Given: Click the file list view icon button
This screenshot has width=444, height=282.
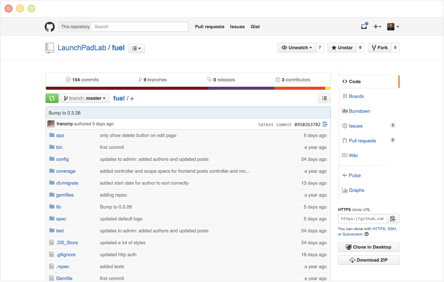Looking at the screenshot, I should (x=324, y=98).
